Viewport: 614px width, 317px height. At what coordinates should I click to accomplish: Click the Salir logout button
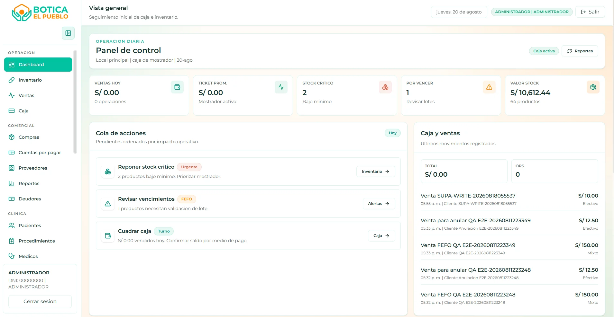(x=590, y=12)
